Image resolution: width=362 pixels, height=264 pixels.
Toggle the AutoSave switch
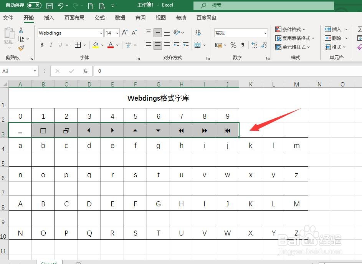click(34, 5)
